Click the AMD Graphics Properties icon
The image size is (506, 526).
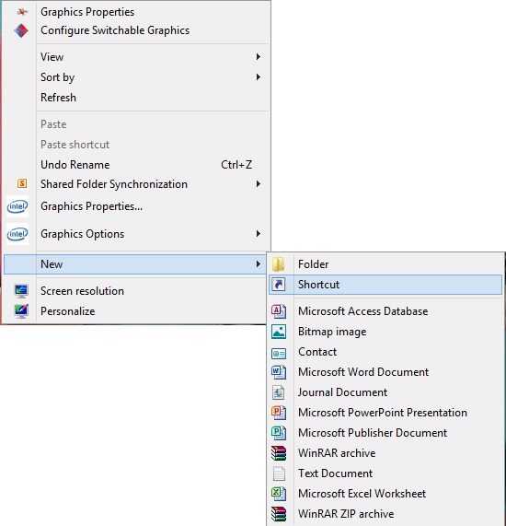(x=22, y=12)
